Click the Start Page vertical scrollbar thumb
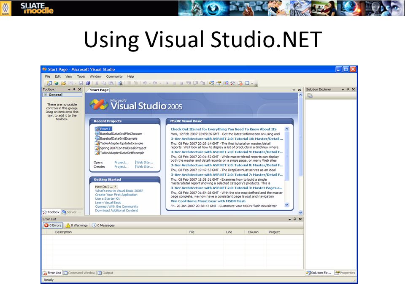 pos(300,137)
